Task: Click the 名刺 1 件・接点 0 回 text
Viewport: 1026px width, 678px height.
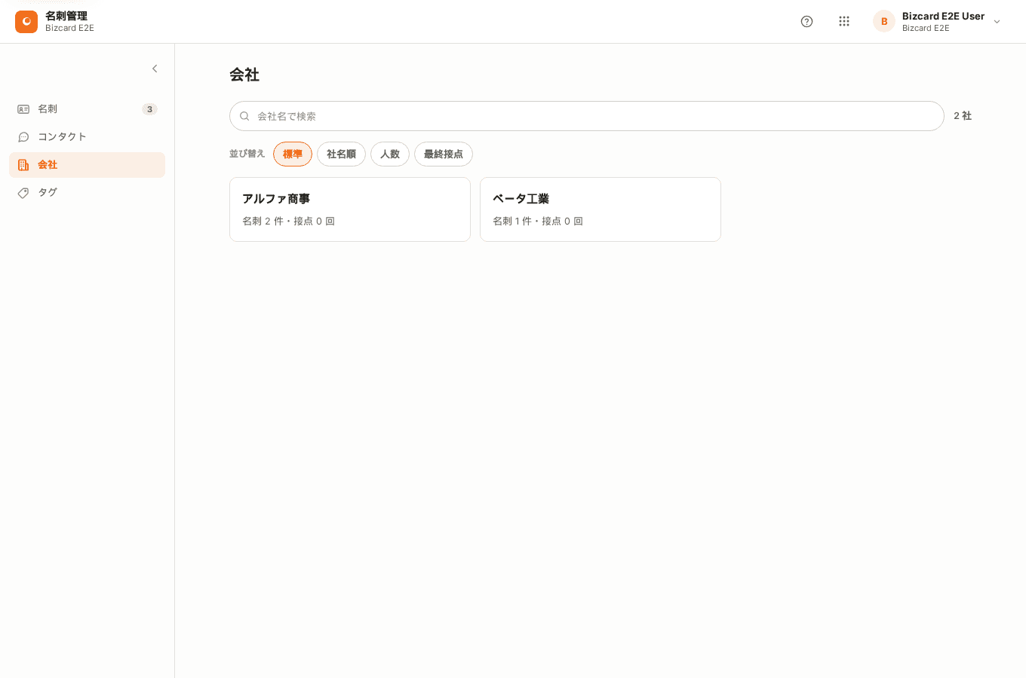Action: [538, 221]
